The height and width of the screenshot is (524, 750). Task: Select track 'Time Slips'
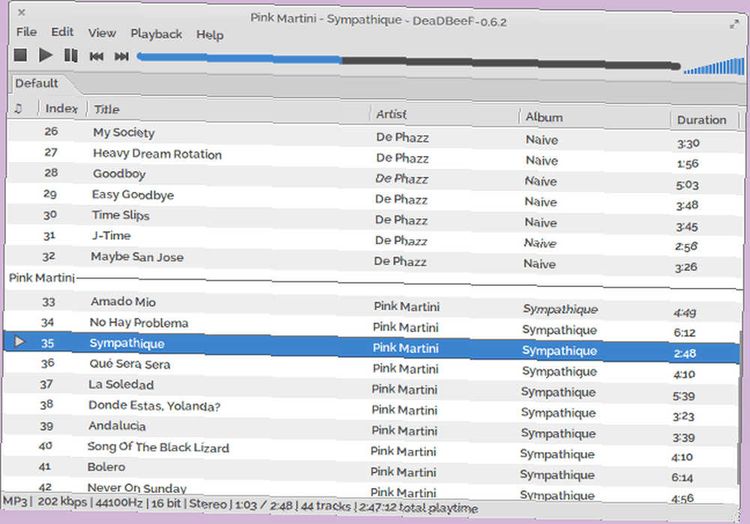point(121,216)
